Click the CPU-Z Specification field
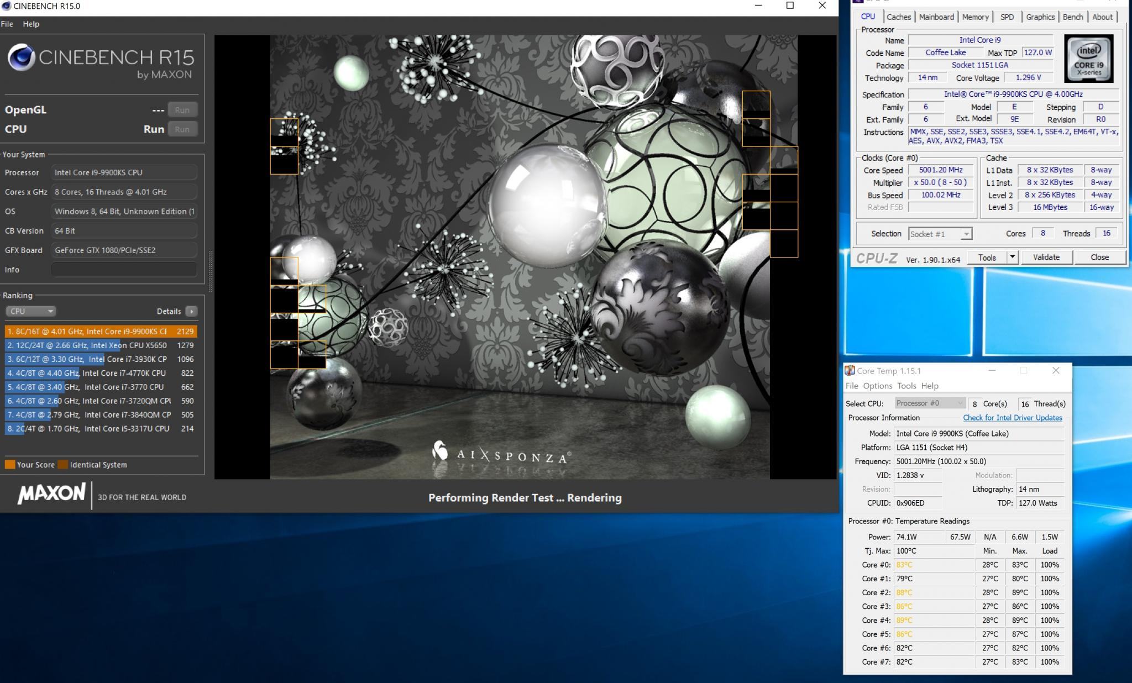The height and width of the screenshot is (683, 1132). pos(1013,94)
